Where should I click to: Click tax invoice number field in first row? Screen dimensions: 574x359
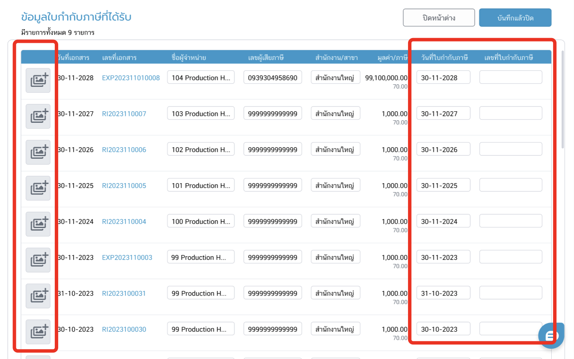pyautogui.click(x=511, y=77)
